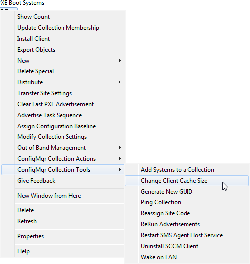This screenshot has width=250, height=264.
Task: Select ConfigMgr Collection Tools entry
Action: click(x=63, y=170)
